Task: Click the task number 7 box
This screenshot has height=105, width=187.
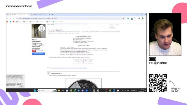Action: pyautogui.click(x=48, y=30)
